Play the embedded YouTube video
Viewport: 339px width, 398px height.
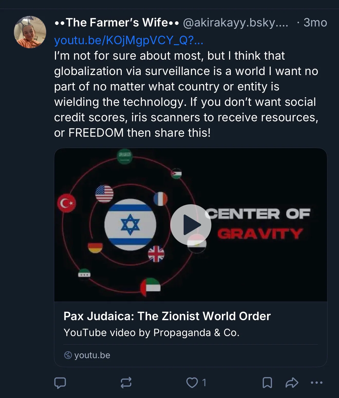(x=191, y=225)
